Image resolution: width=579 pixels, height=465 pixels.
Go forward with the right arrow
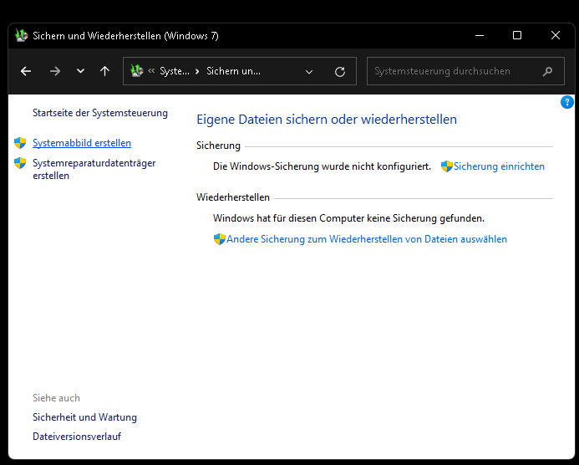pos(55,71)
